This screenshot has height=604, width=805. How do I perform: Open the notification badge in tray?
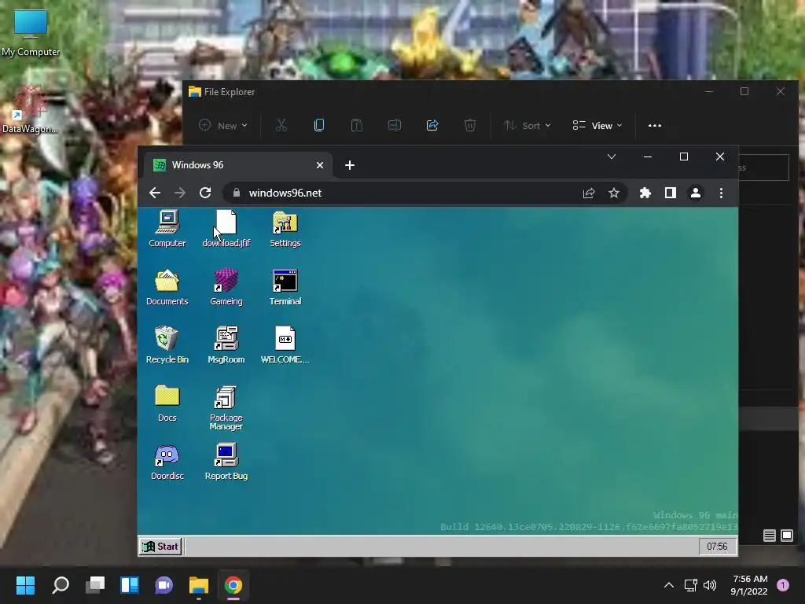[783, 585]
